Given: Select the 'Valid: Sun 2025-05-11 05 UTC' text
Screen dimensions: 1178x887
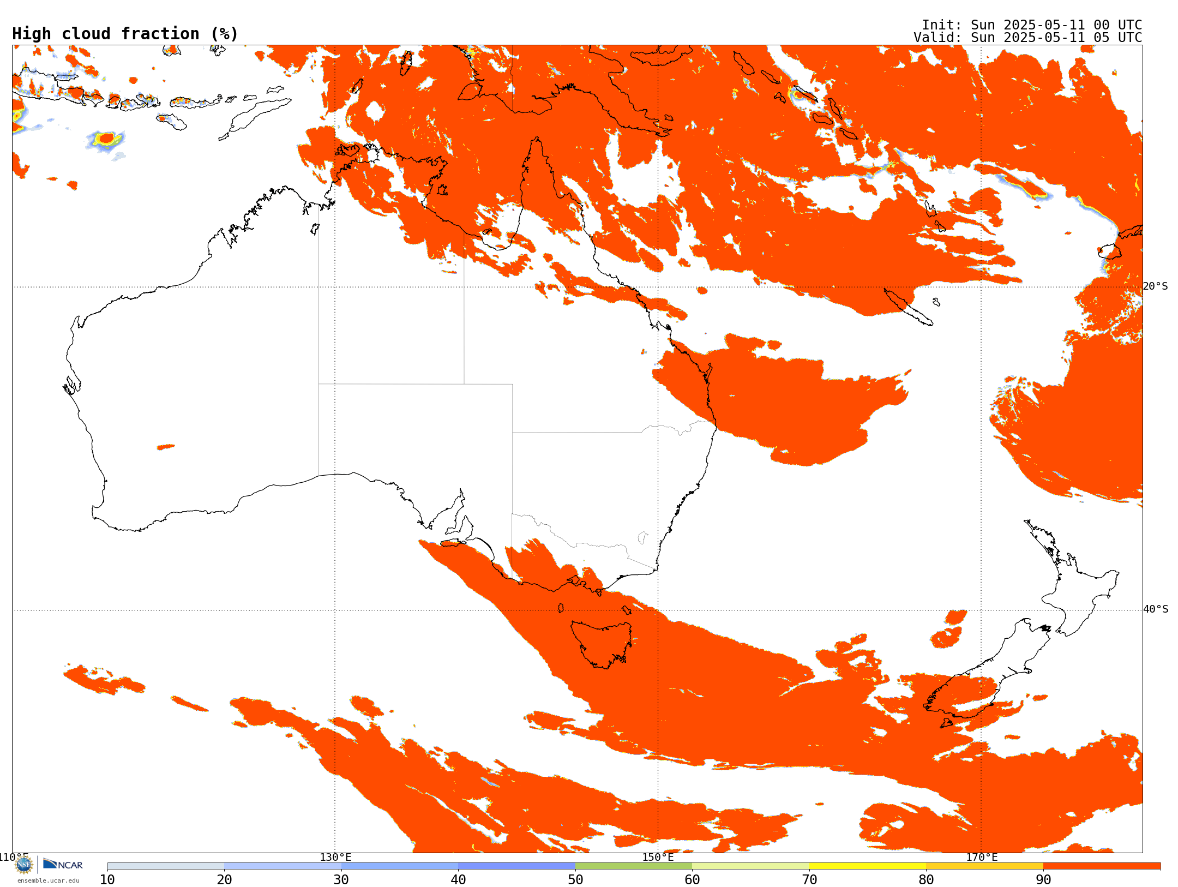Looking at the screenshot, I should [x=1028, y=38].
